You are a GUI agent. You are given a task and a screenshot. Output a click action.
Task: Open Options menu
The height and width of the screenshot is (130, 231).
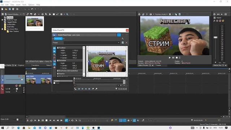pyautogui.click(x=31, y=5)
